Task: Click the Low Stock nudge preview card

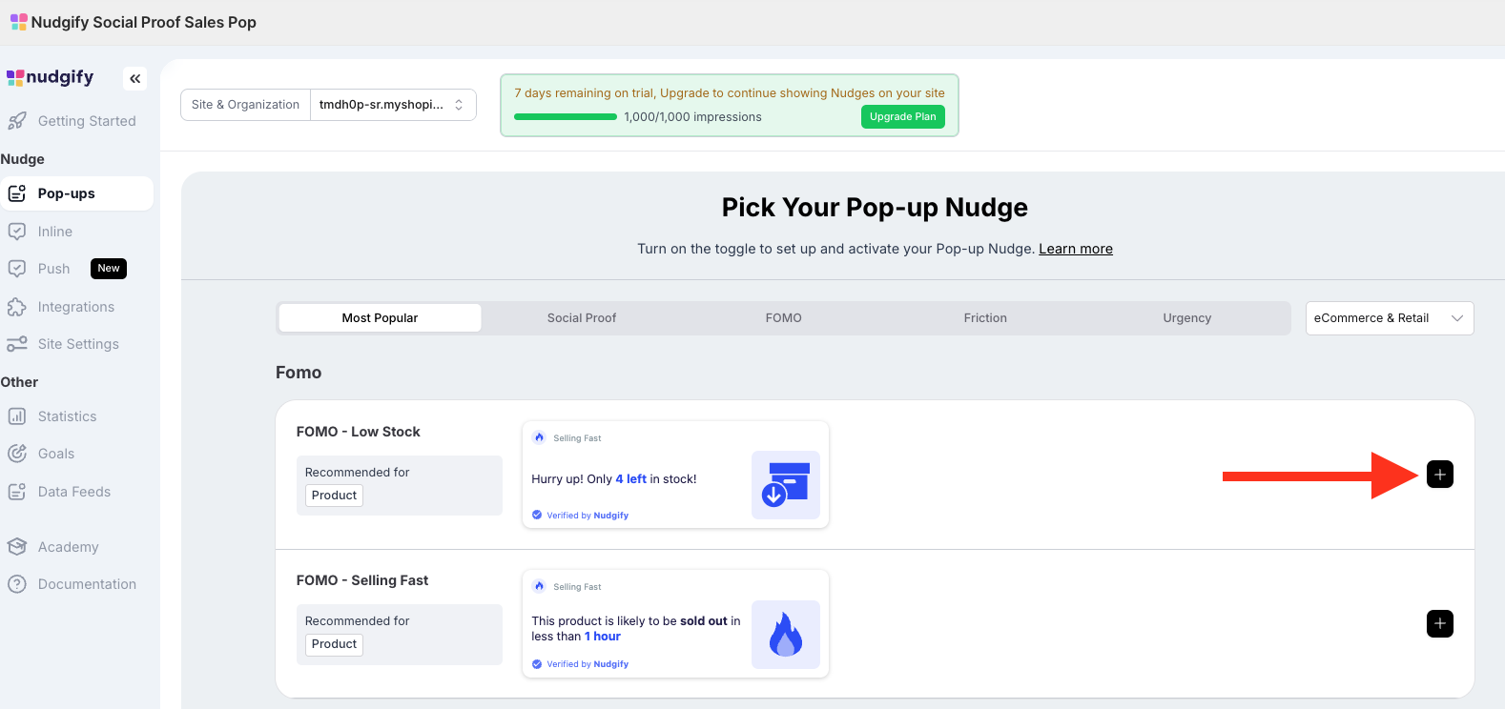Action: point(675,475)
